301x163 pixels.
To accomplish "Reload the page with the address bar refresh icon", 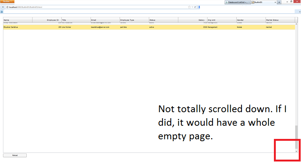I will [195, 7].
